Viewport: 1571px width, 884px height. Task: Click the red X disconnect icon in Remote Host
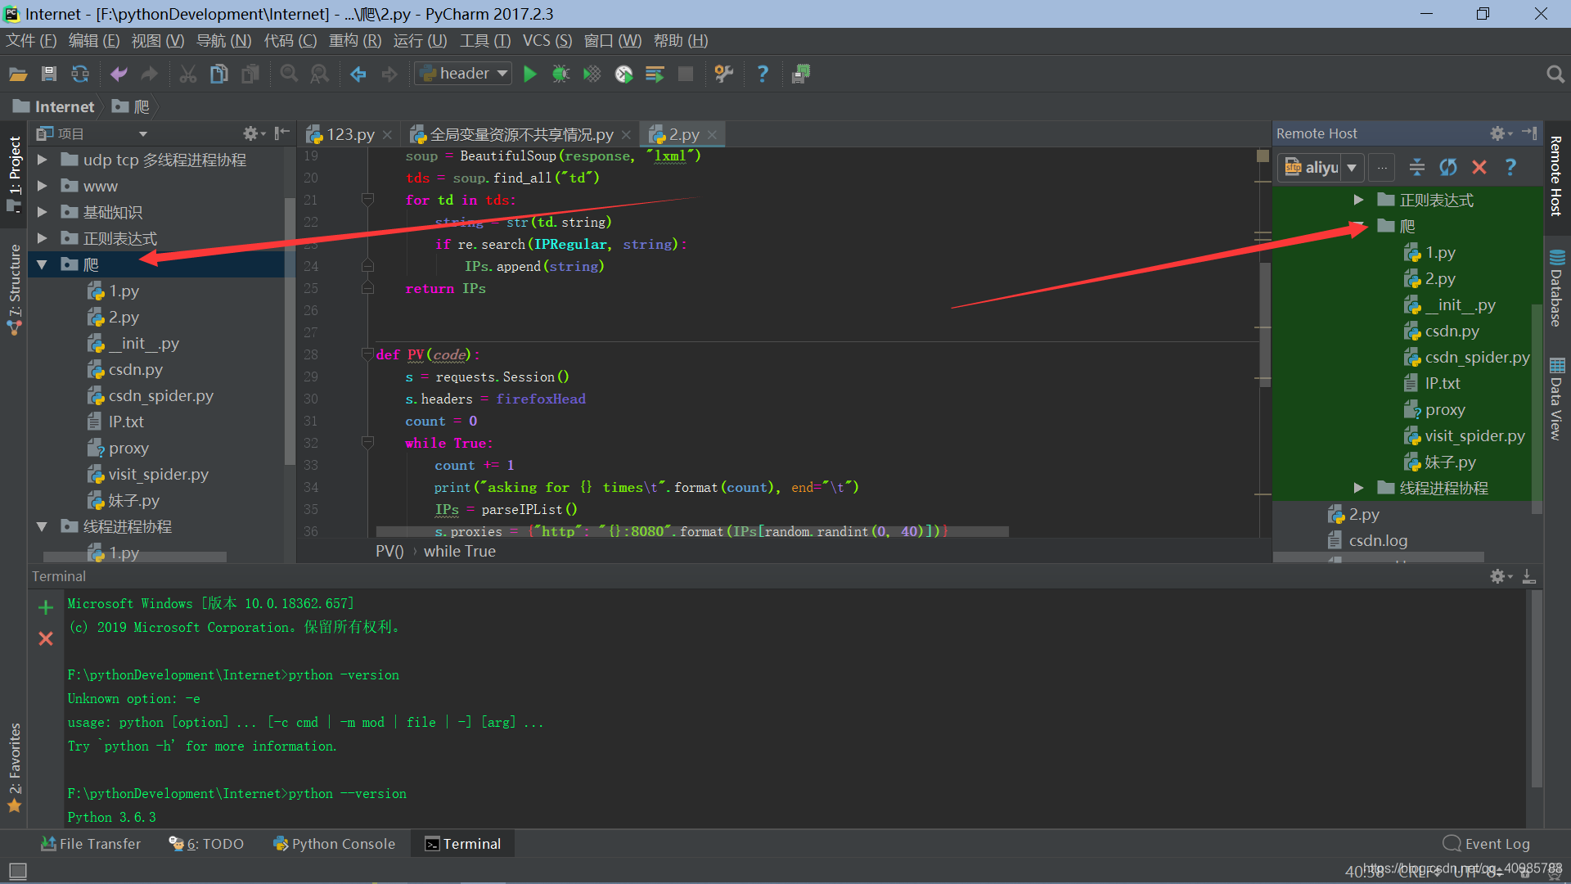pos(1479,168)
